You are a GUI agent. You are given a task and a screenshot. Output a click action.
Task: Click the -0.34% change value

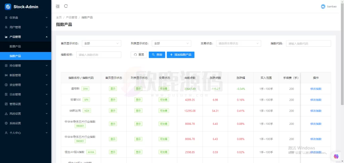[241, 89]
